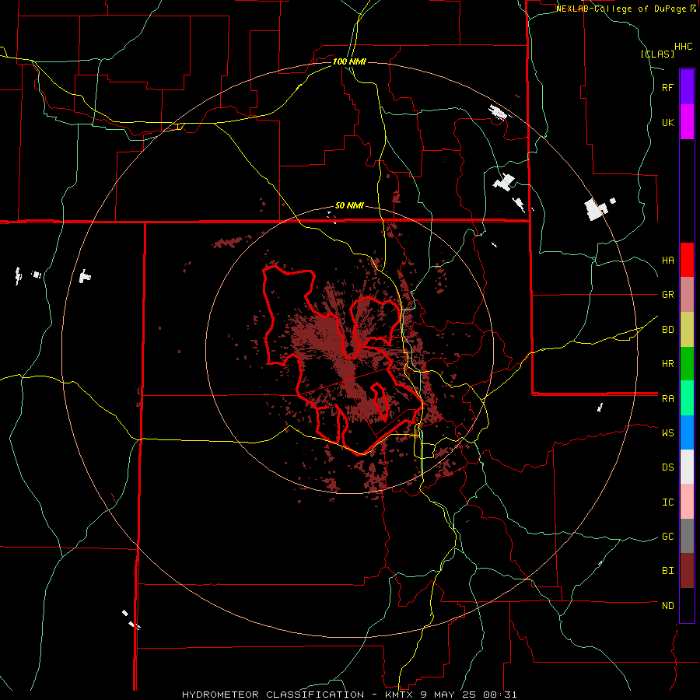Click the magenta UK color swatch
The image size is (700, 700).
point(687,122)
